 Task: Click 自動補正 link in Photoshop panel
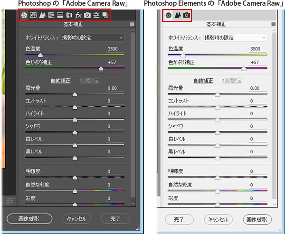pos(60,81)
